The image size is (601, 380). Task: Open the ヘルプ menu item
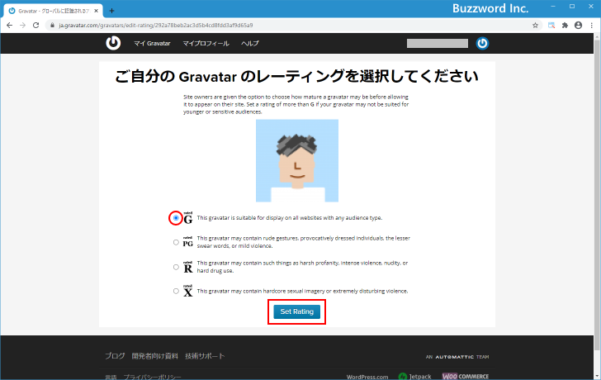250,43
